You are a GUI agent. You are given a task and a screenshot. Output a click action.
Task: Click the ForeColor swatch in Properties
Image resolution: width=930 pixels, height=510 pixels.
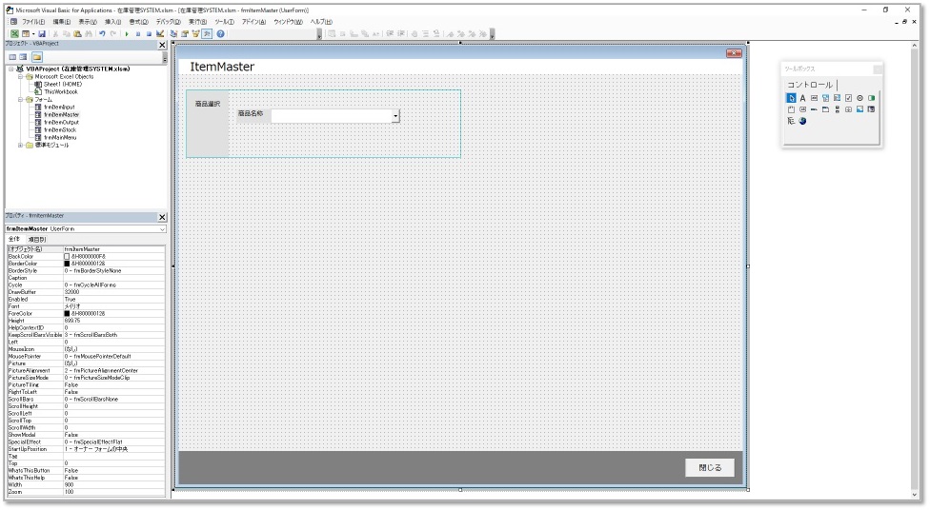point(67,313)
